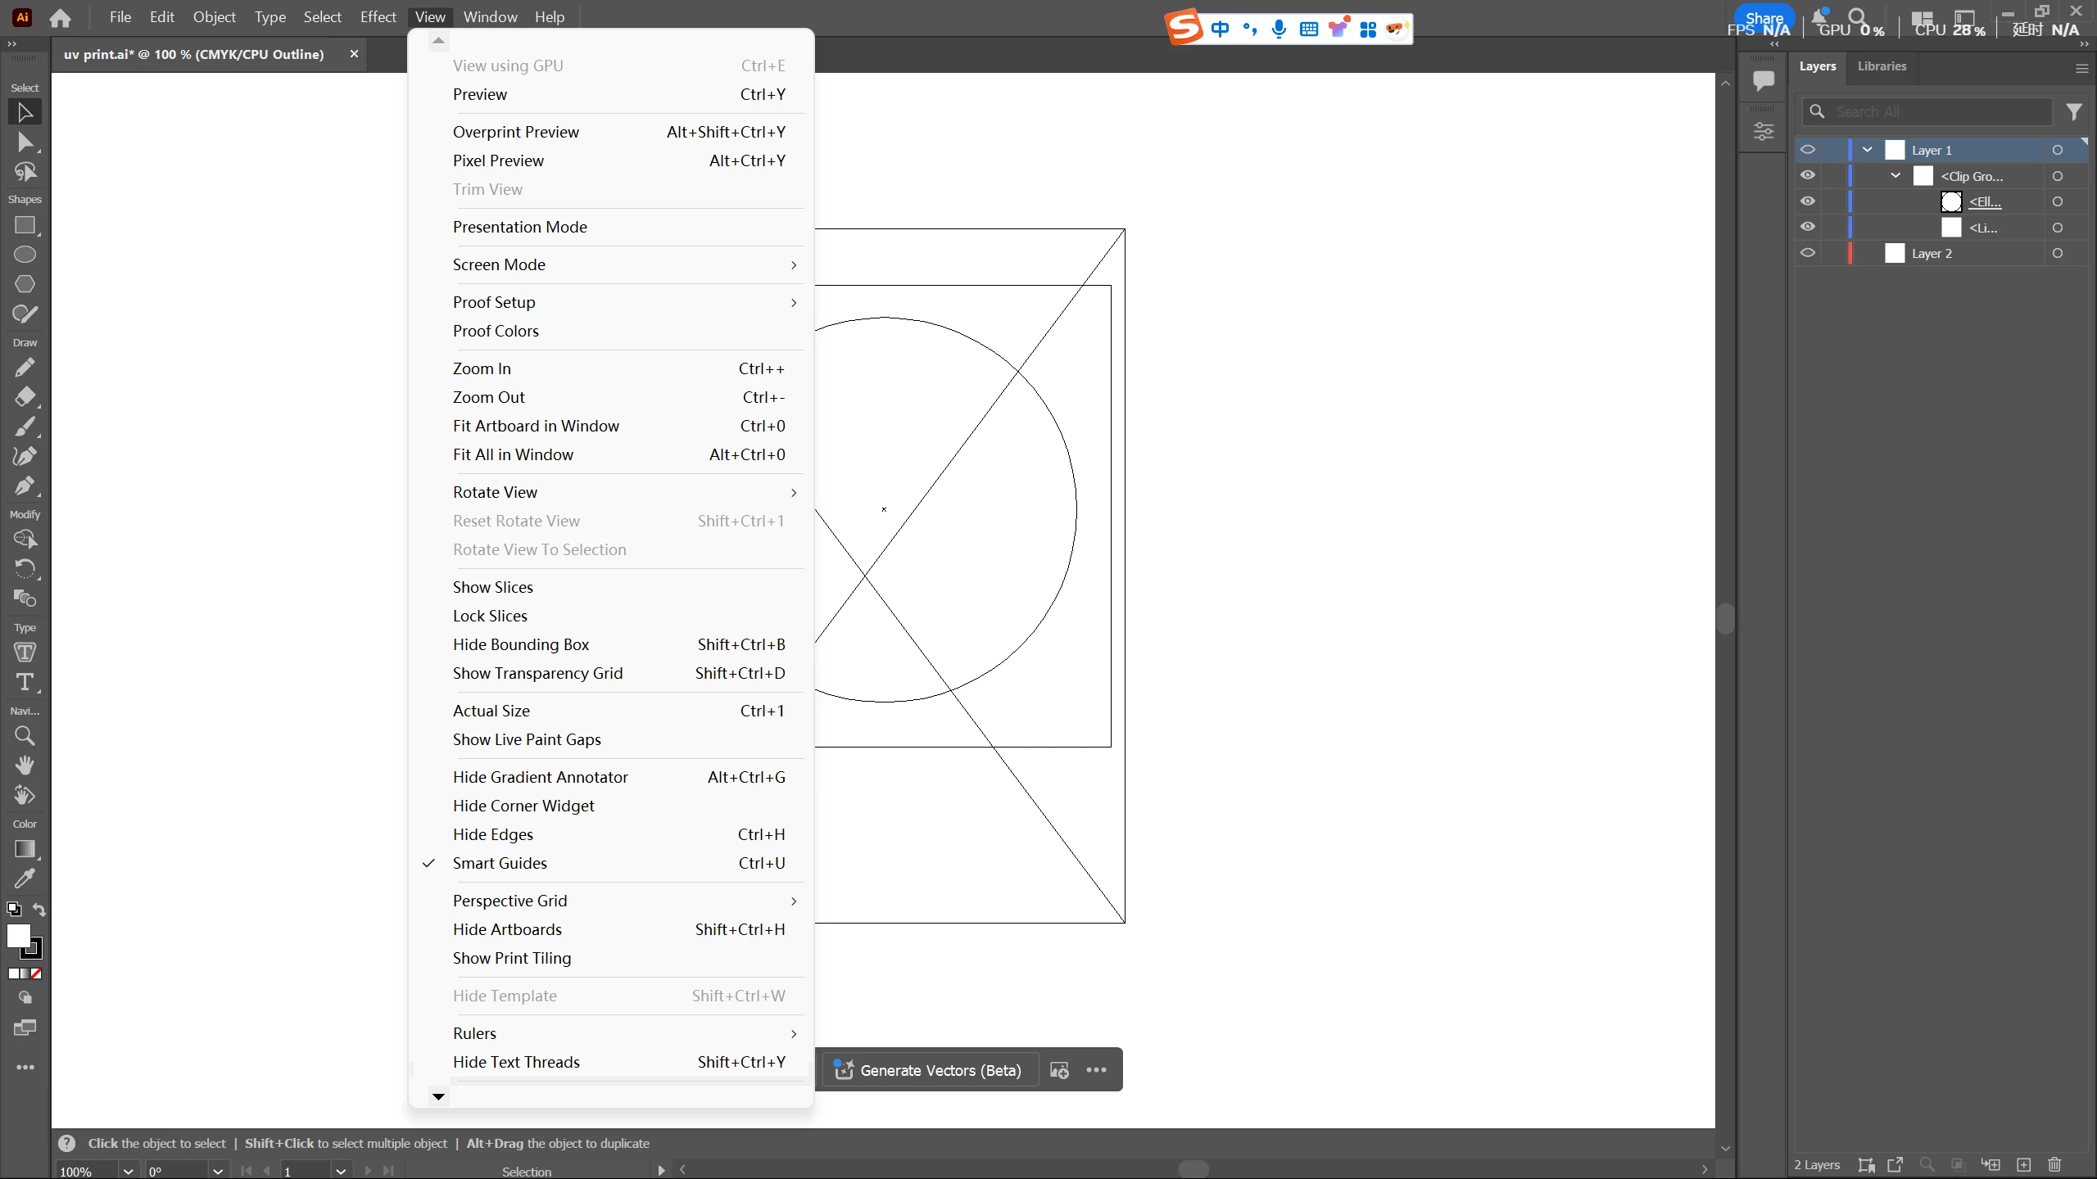
Task: Toggle visibility of Clip Group sublayer
Action: pos(1808,176)
